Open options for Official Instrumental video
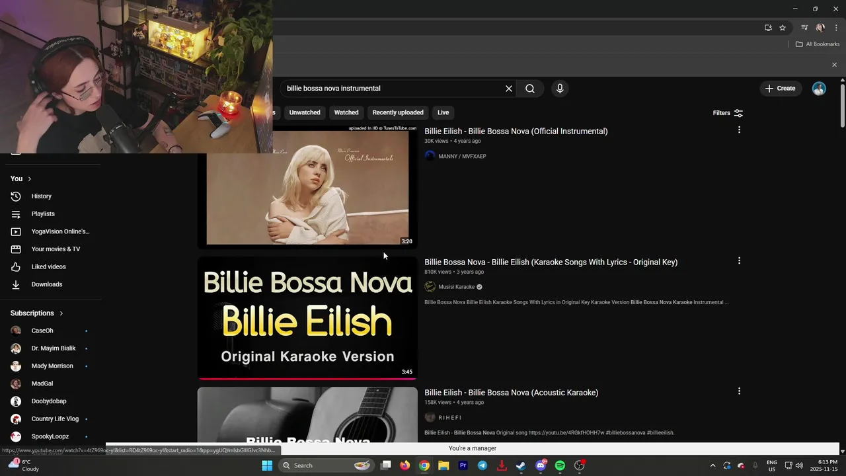 pos(739,130)
